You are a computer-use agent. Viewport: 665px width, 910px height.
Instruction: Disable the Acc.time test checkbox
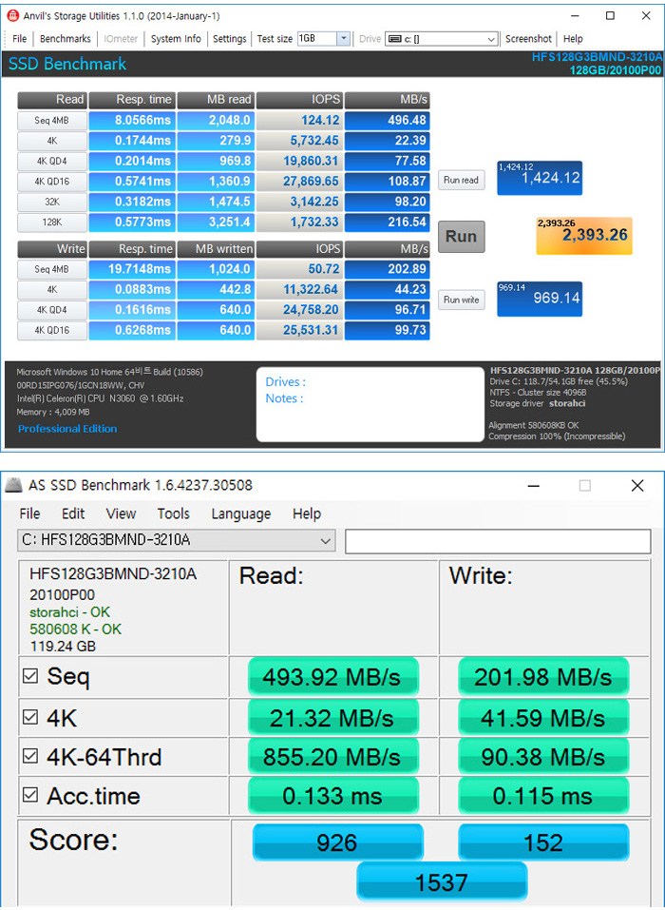click(30, 796)
